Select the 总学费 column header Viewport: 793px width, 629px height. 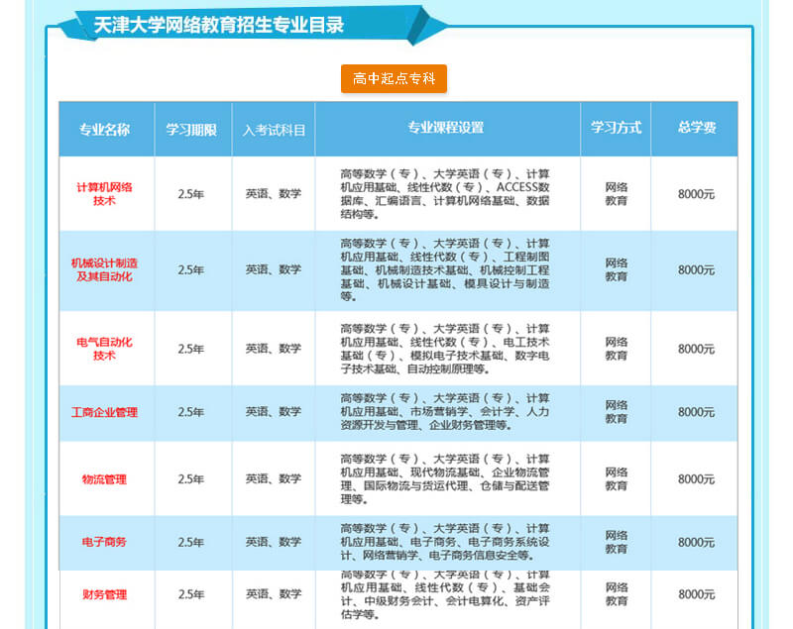(x=697, y=128)
